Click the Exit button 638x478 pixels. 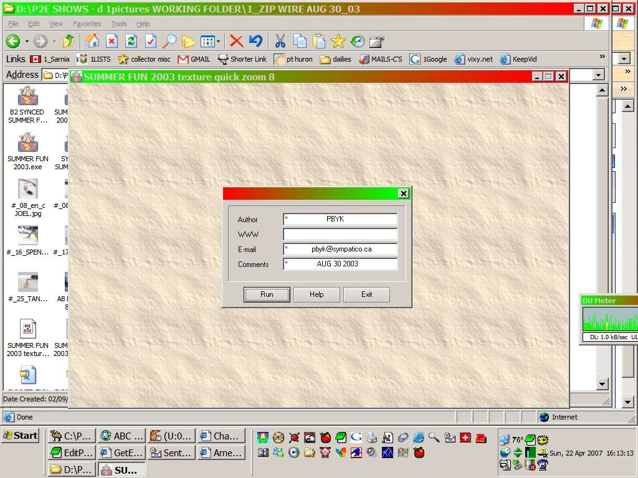[x=366, y=294]
